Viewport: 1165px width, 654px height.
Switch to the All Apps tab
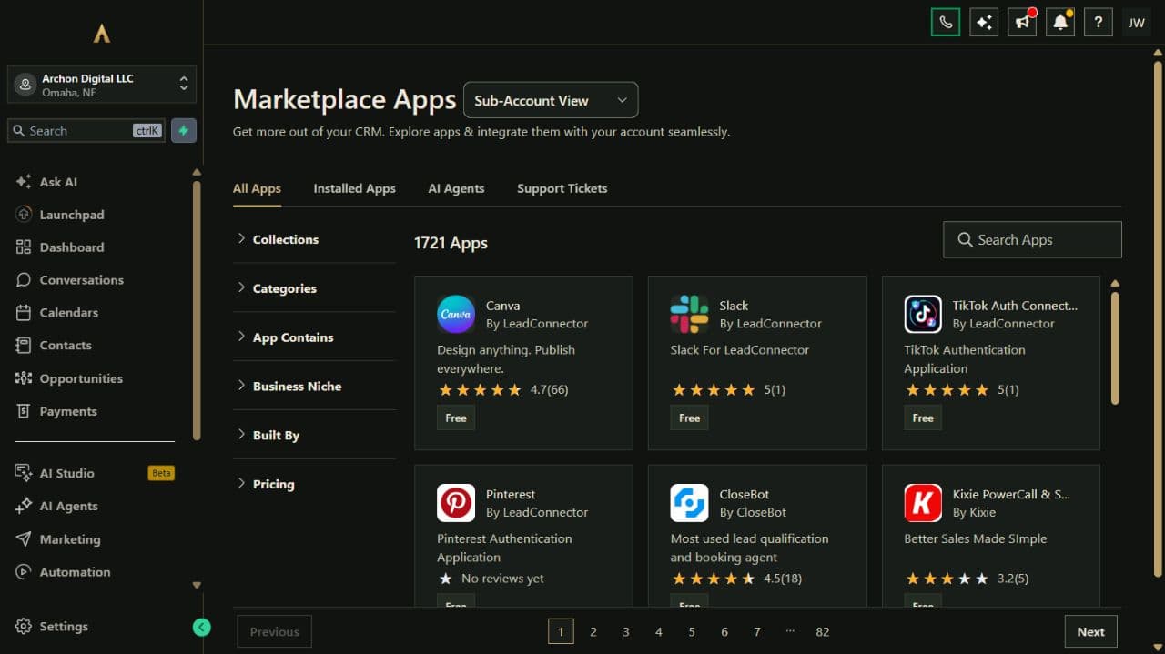pyautogui.click(x=257, y=188)
